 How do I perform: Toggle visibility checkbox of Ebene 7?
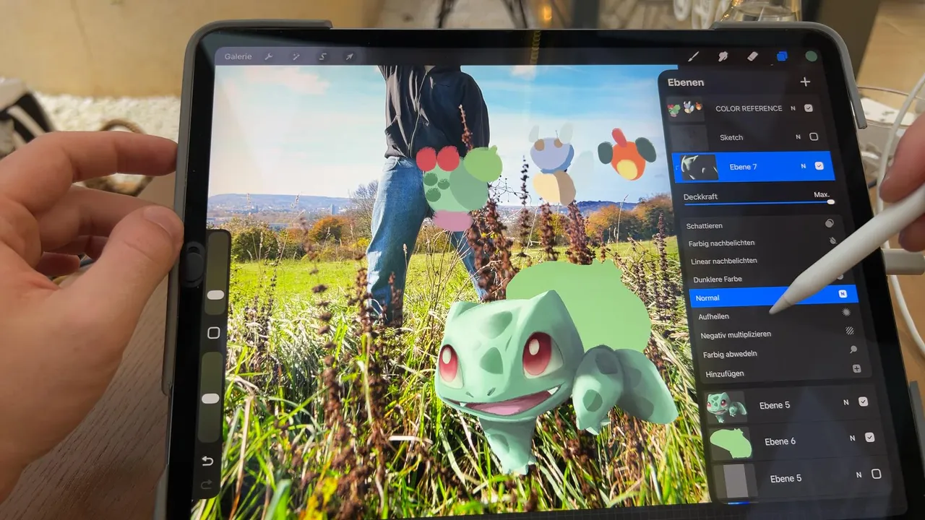click(x=819, y=165)
